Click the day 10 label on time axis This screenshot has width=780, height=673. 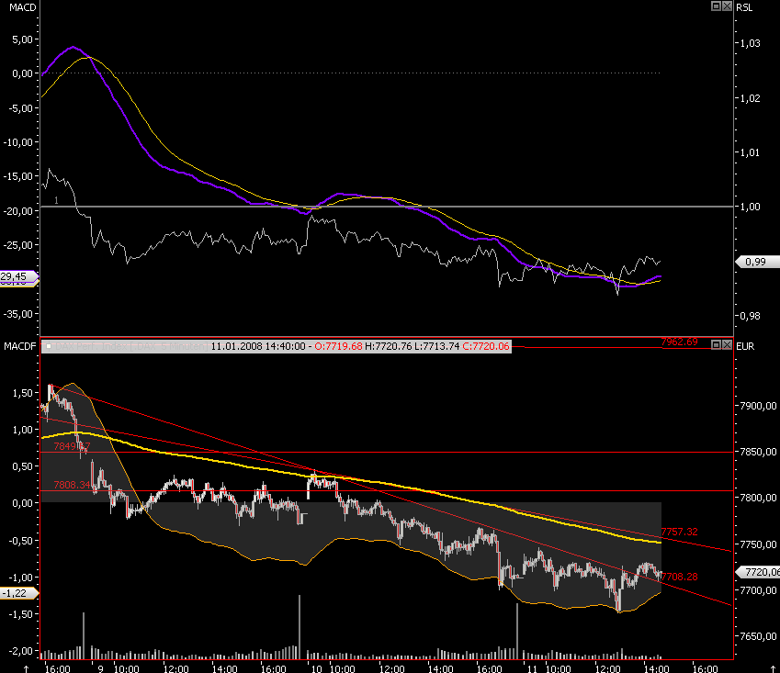coord(316,668)
